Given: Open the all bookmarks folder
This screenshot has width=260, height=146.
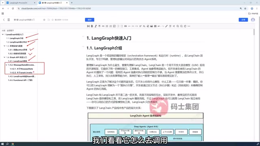Looking at the screenshot, I should [253, 13].
